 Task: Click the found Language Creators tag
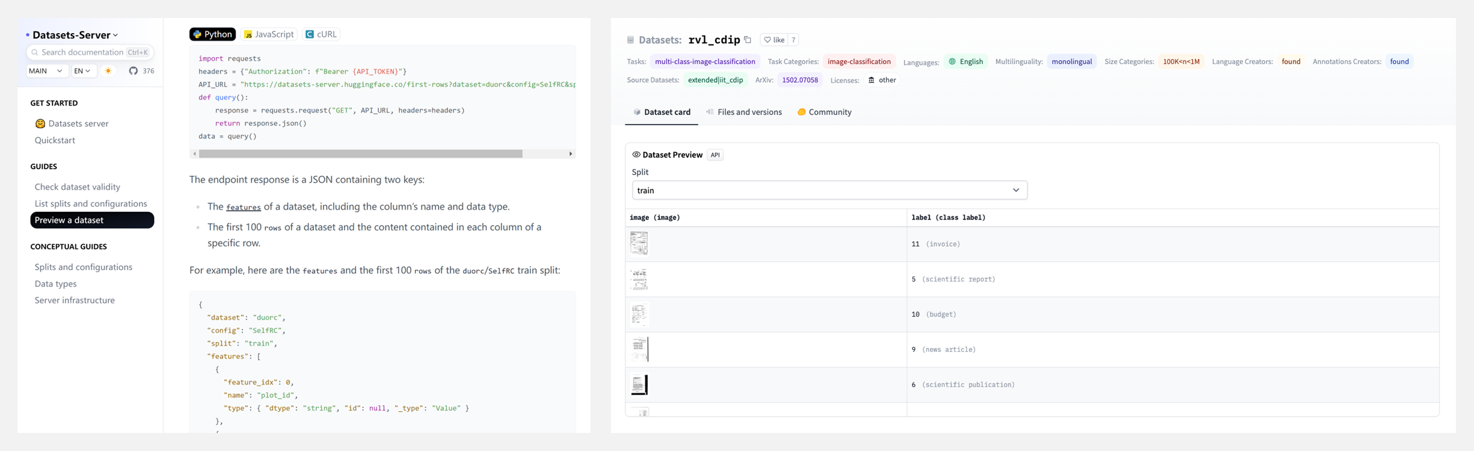pyautogui.click(x=1291, y=61)
